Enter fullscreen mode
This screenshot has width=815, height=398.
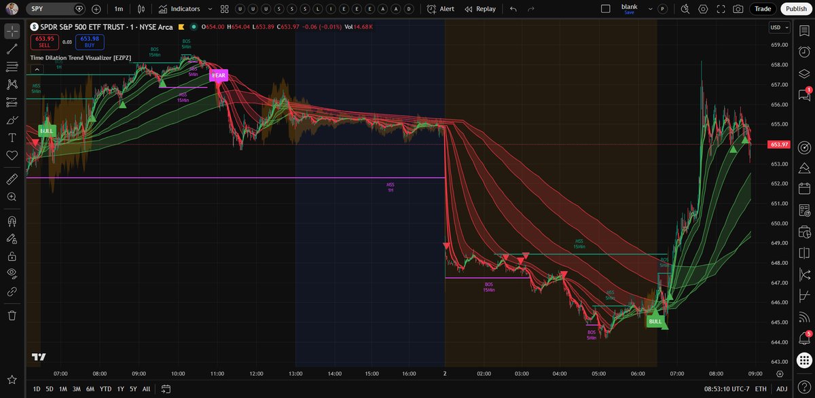point(721,9)
